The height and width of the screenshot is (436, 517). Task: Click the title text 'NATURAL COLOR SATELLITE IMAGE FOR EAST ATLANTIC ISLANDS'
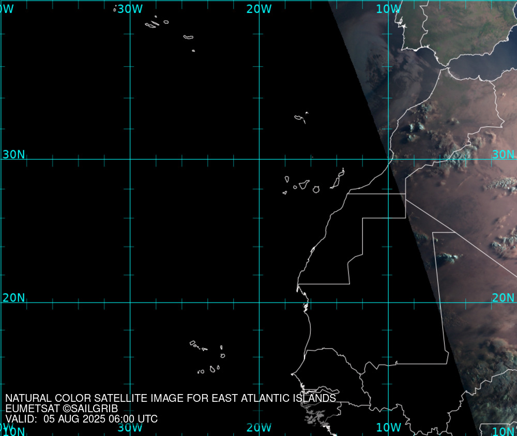tap(171, 398)
